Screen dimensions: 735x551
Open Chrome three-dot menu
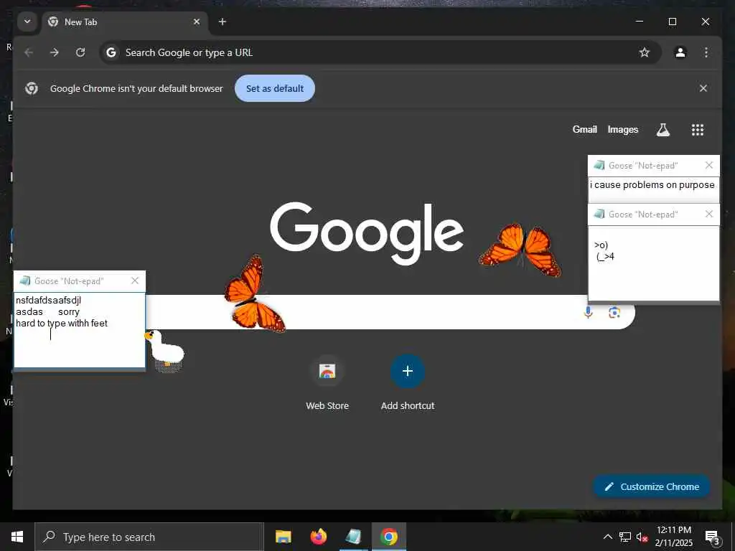click(706, 52)
